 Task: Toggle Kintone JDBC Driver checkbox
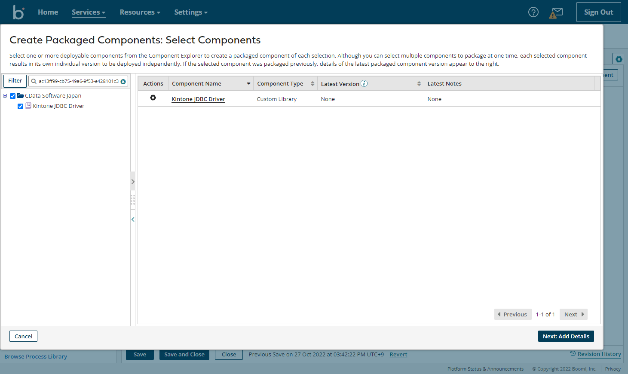(x=20, y=106)
